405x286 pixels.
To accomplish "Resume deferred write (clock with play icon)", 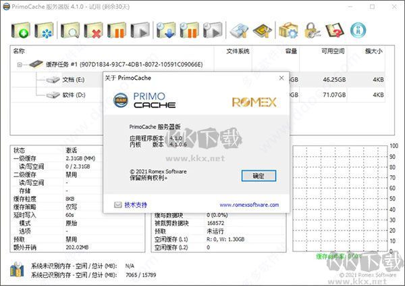I will point(213,30).
